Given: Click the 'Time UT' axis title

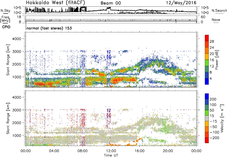Looking at the screenshot, I should click(x=111, y=155).
